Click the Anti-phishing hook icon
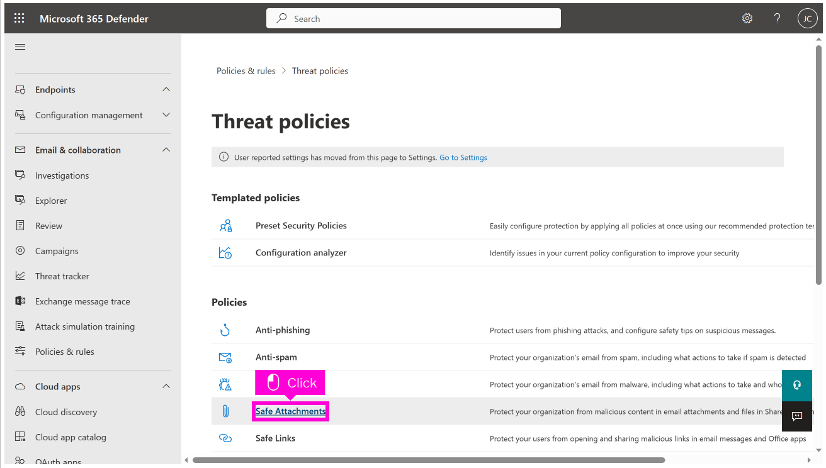The width and height of the screenshot is (826, 468). (225, 330)
